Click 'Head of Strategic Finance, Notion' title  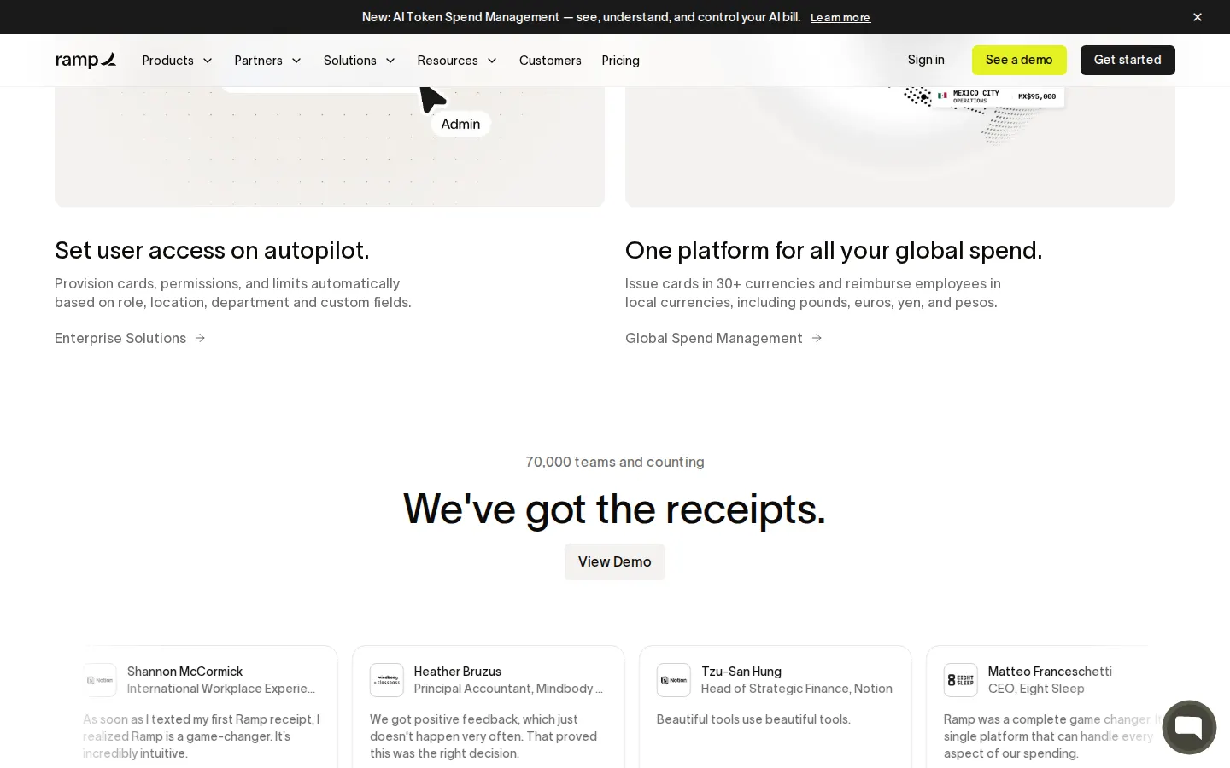coord(797,689)
